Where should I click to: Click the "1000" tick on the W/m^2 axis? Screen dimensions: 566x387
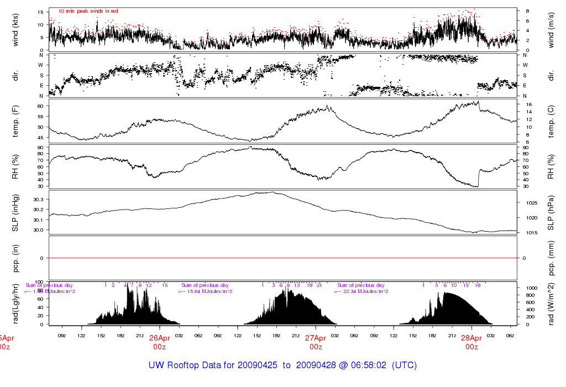pyautogui.click(x=532, y=288)
